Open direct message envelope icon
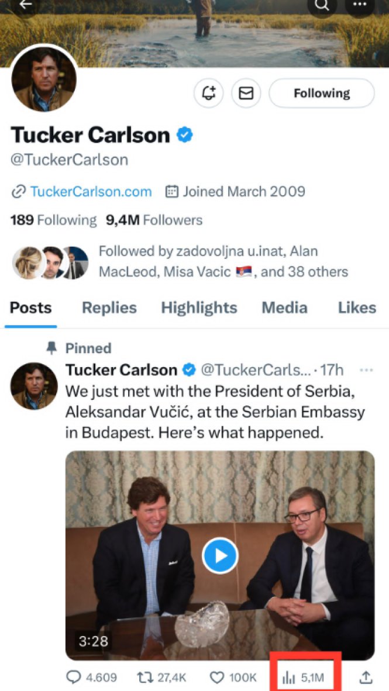This screenshot has width=389, height=691. click(x=246, y=94)
